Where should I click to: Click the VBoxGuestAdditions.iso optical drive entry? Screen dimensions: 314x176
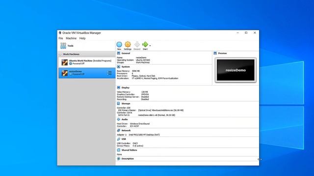(x=161, y=110)
